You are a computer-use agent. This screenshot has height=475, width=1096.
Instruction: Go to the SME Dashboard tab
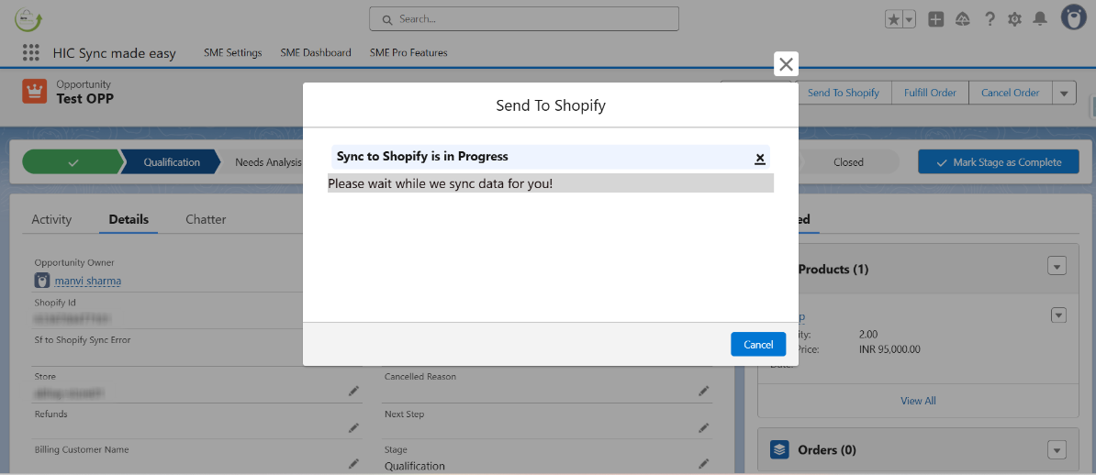(316, 53)
